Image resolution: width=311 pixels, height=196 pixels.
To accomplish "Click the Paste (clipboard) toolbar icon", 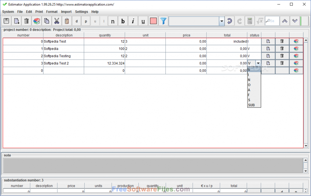I will [x=67, y=21].
